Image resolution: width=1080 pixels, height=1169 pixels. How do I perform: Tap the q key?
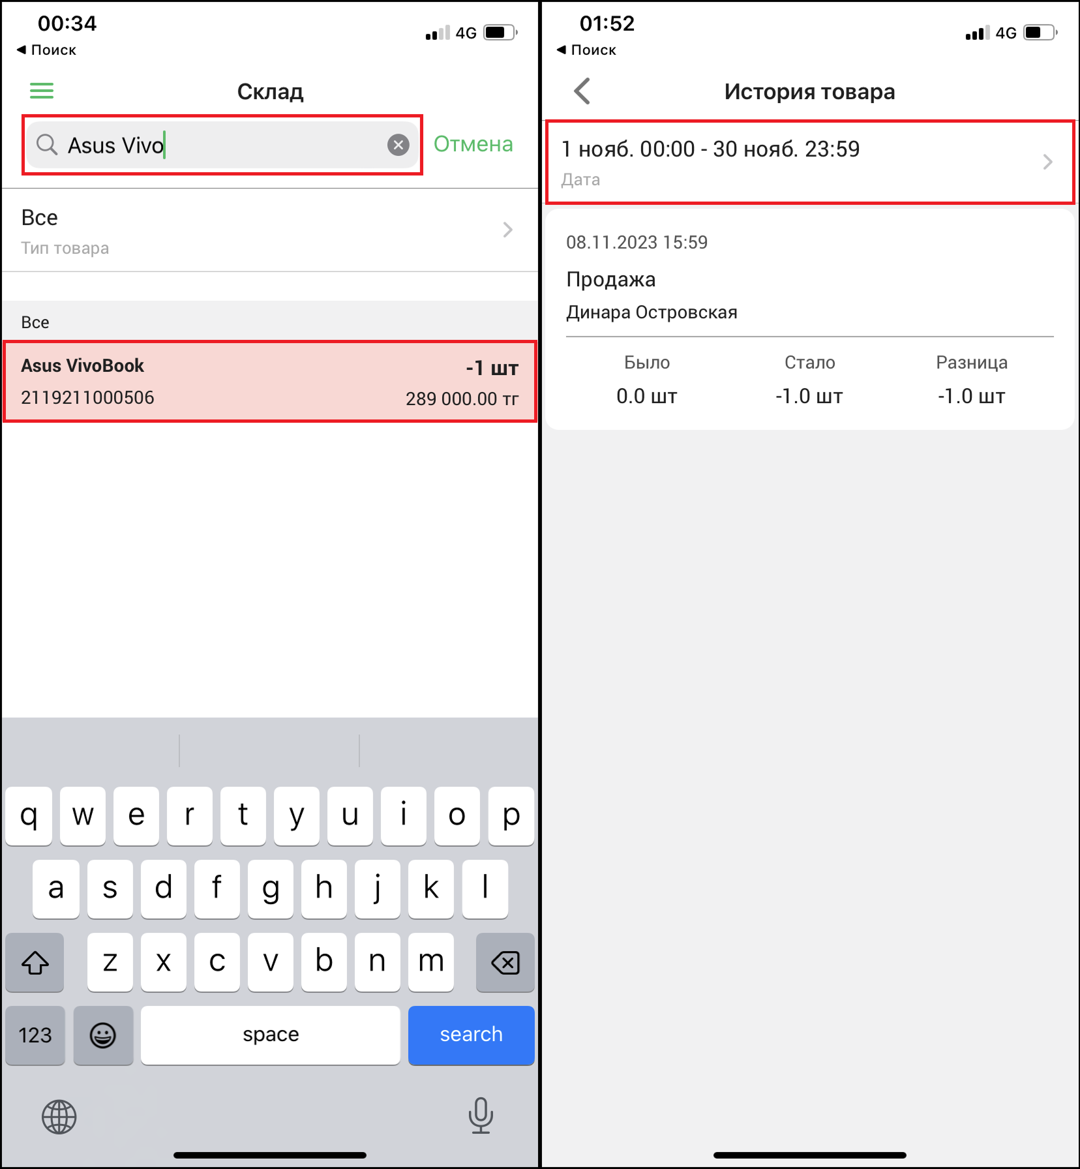pyautogui.click(x=29, y=815)
